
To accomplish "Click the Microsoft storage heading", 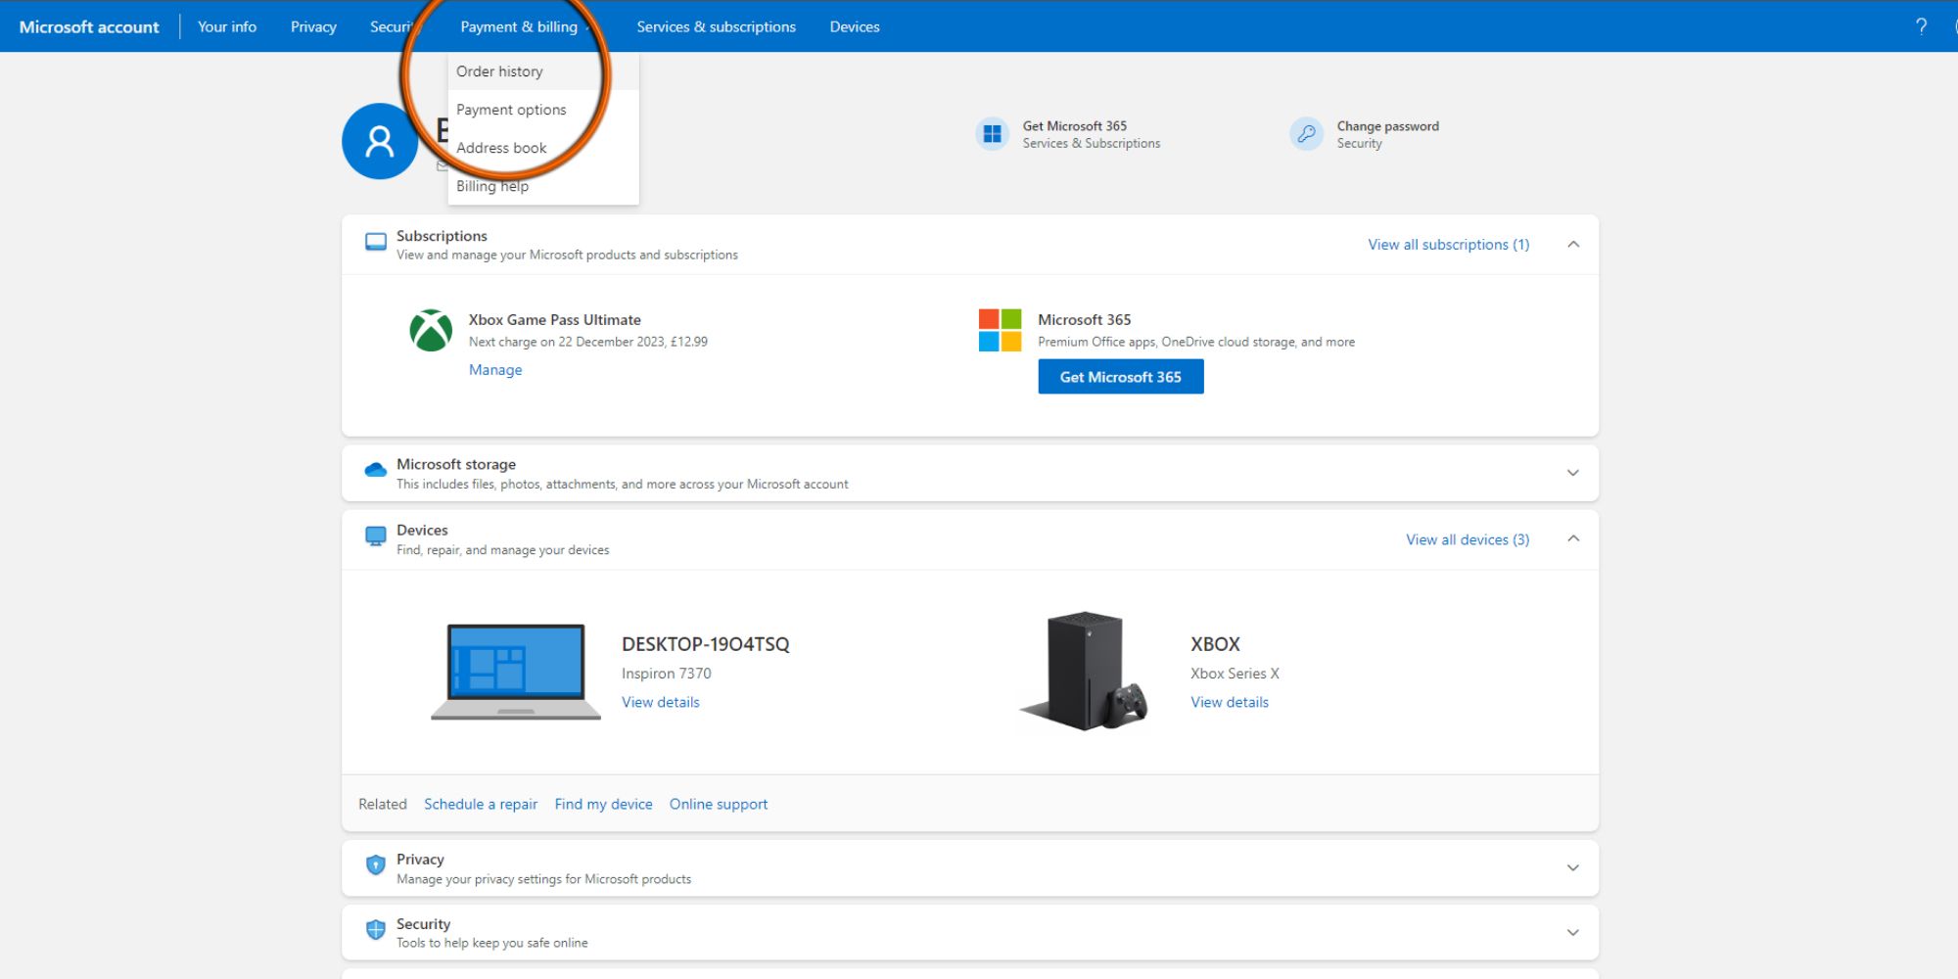I will pyautogui.click(x=456, y=464).
